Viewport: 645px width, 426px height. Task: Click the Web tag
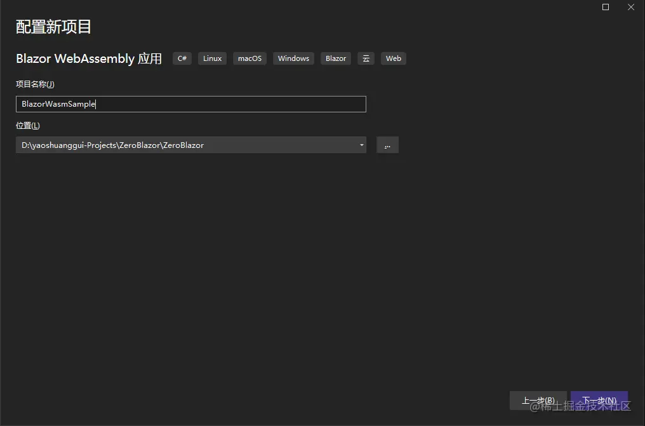click(x=393, y=58)
